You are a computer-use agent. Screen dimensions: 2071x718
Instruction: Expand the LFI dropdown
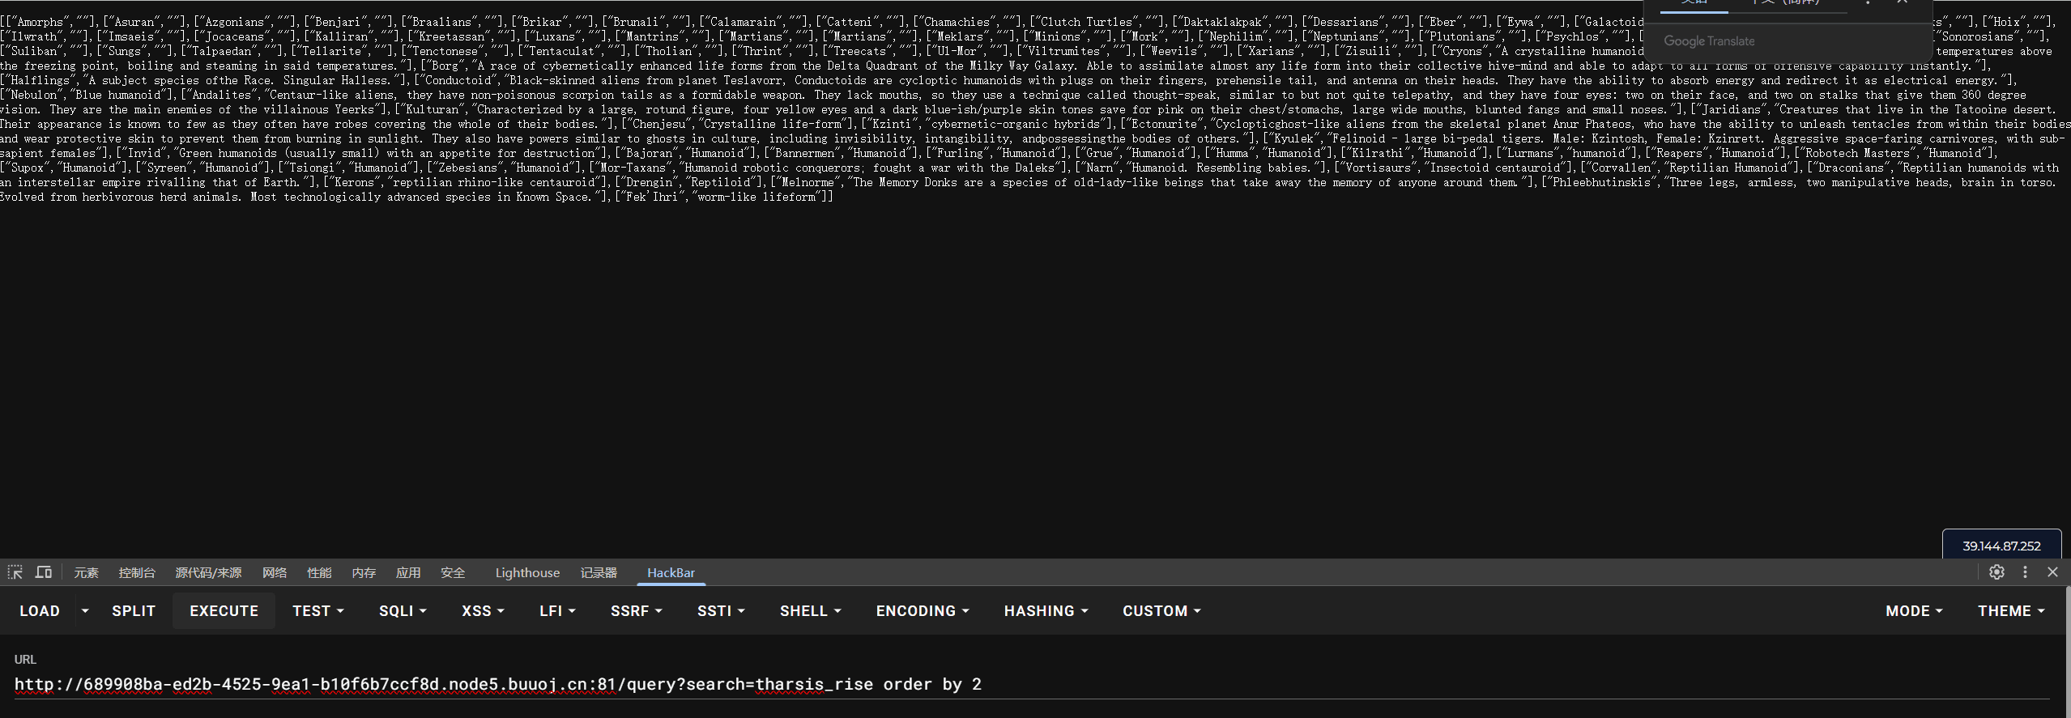click(557, 611)
